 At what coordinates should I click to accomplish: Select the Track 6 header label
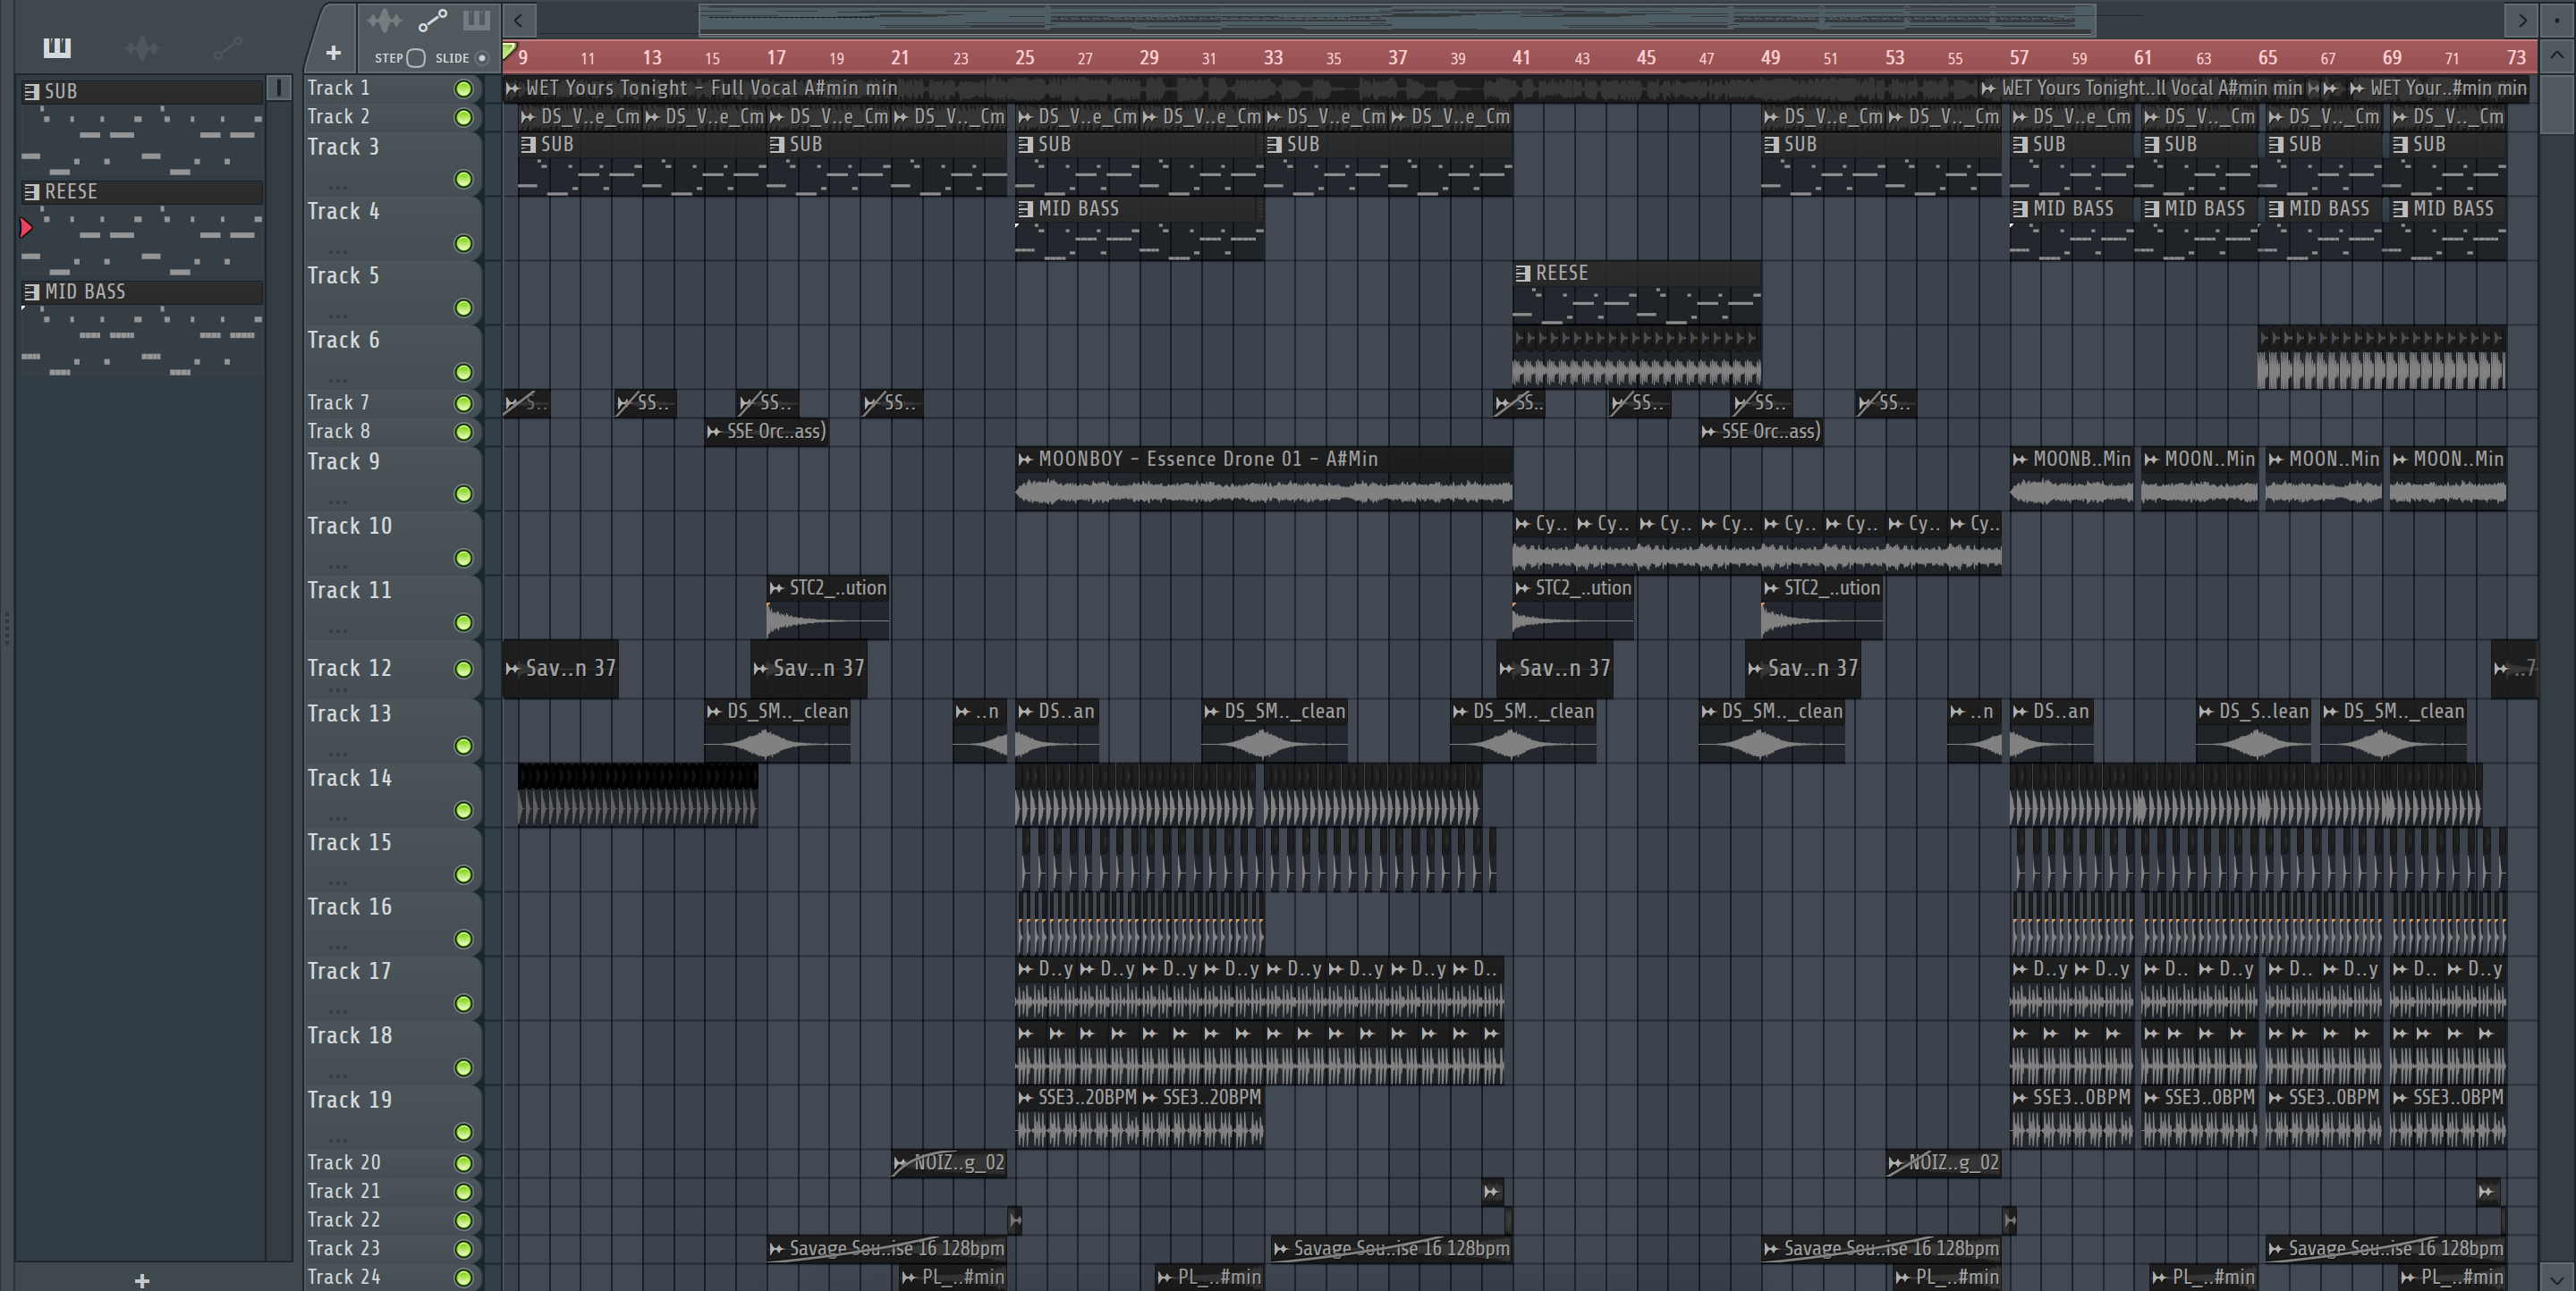(x=343, y=340)
